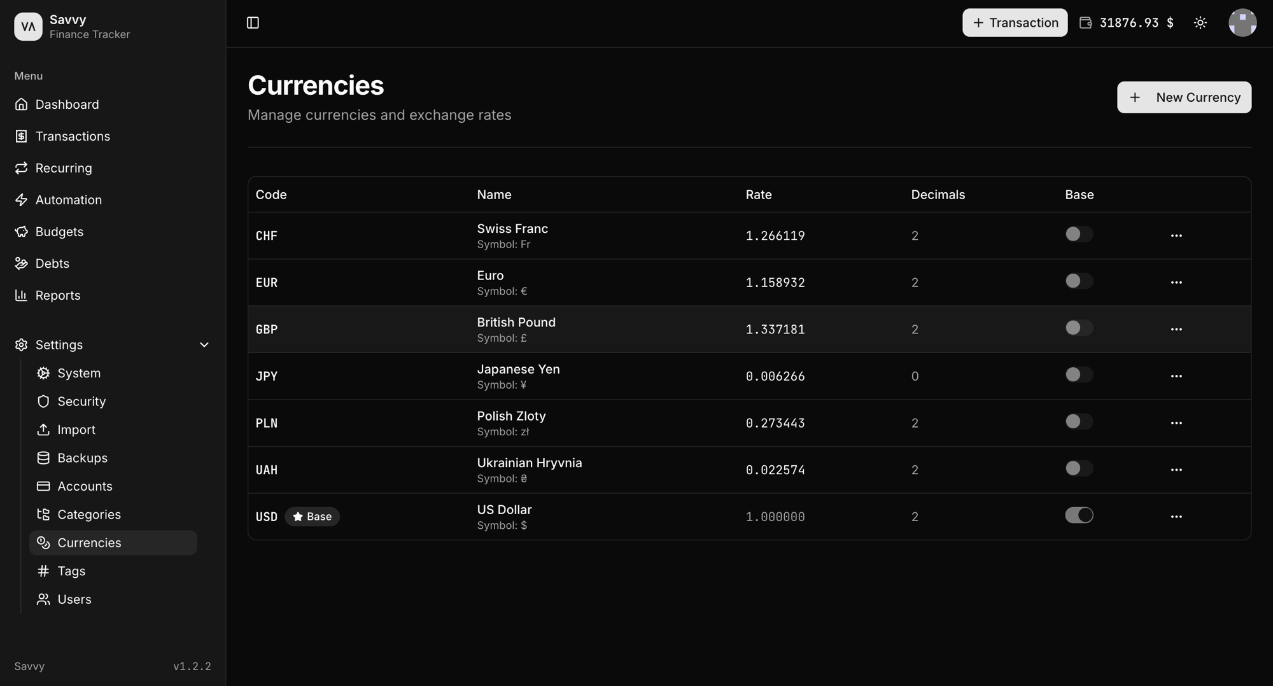
Task: Click the Reports chart icon
Action: 22,295
